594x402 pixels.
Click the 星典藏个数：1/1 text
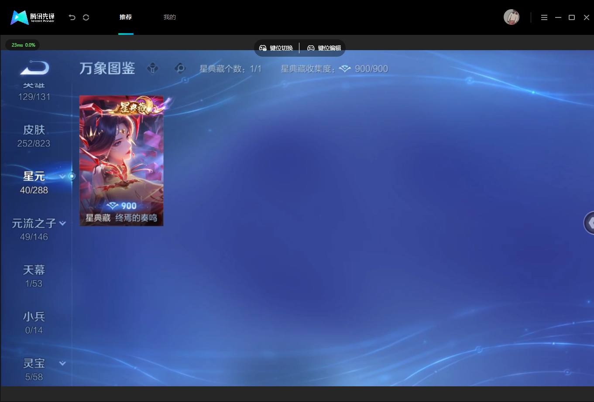click(230, 69)
